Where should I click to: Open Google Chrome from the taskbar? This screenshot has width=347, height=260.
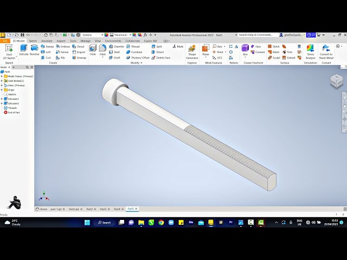(161, 223)
